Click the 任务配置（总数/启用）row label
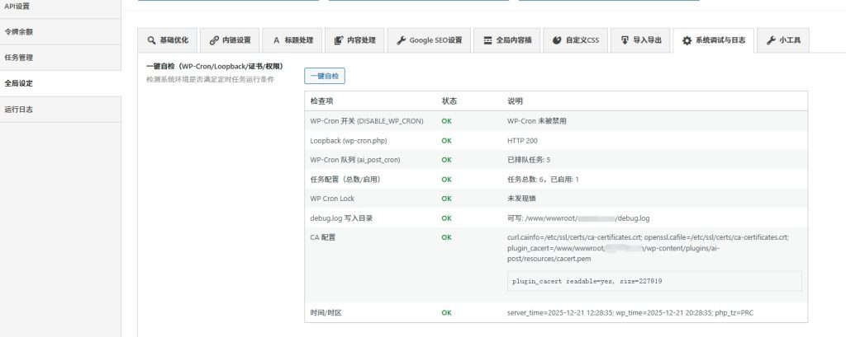846x337 pixels. point(349,180)
